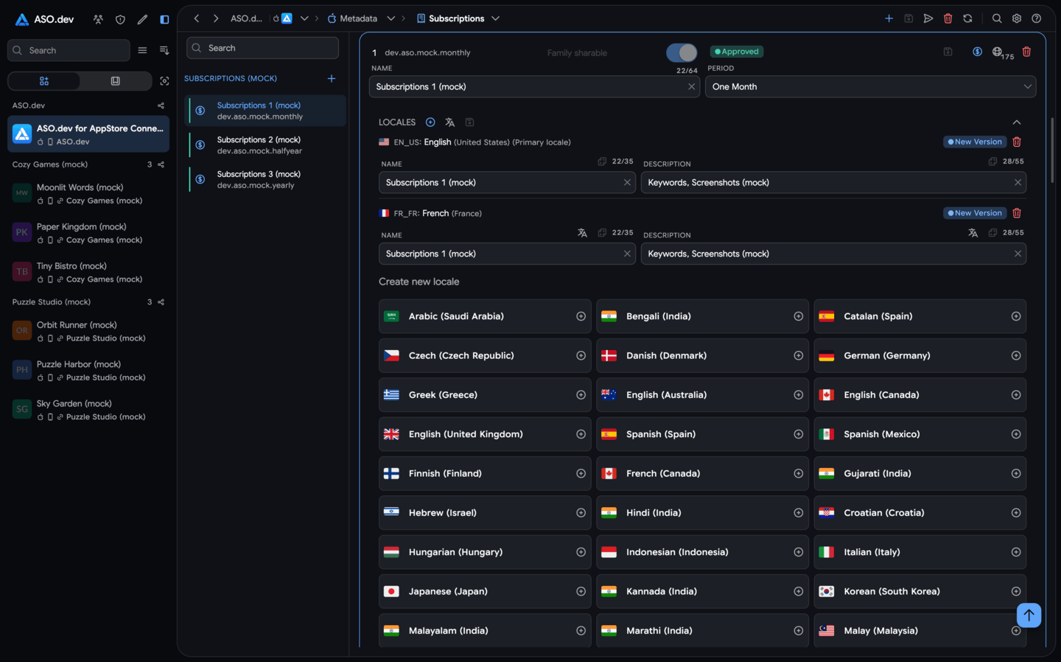Click the add locale plus icon beside LOCALES

(430, 122)
